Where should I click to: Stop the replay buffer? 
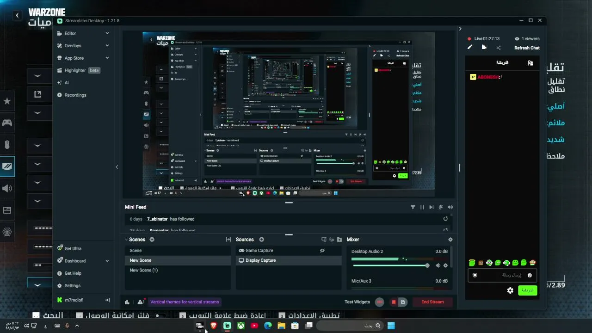tap(394, 302)
